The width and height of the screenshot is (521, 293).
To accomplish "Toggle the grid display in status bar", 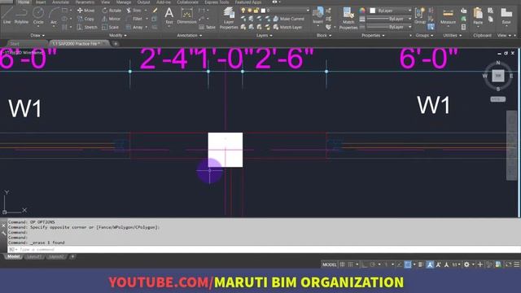I will (x=342, y=265).
